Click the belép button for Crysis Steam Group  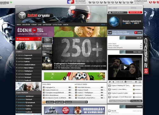[x=138, y=33]
